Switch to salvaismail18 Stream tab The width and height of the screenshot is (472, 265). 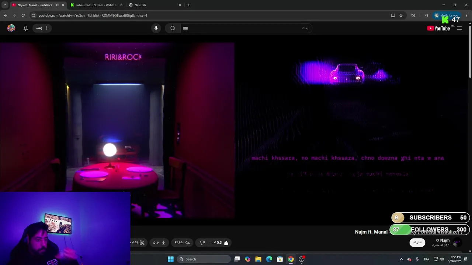click(97, 5)
